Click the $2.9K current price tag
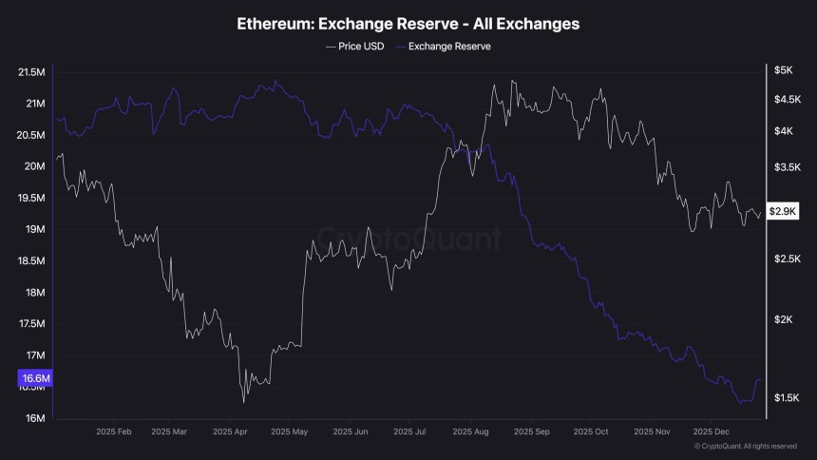Viewport: 817px width, 460px height. (785, 210)
